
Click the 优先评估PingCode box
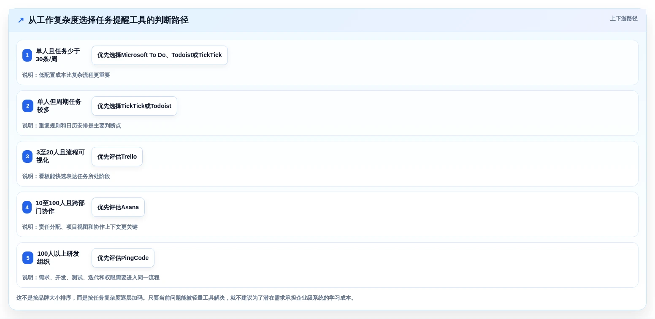tap(123, 258)
